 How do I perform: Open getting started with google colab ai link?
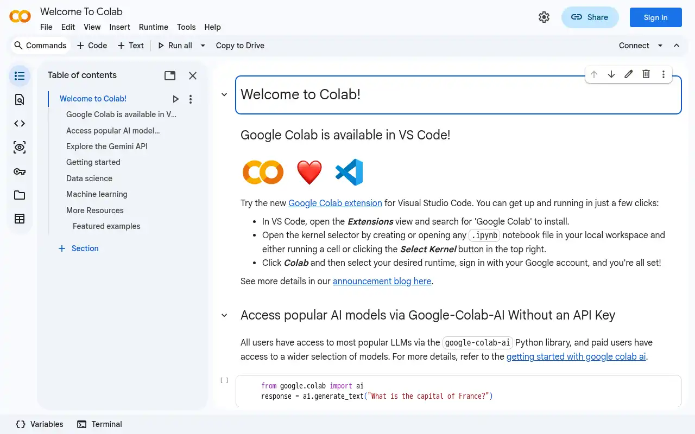tap(576, 356)
